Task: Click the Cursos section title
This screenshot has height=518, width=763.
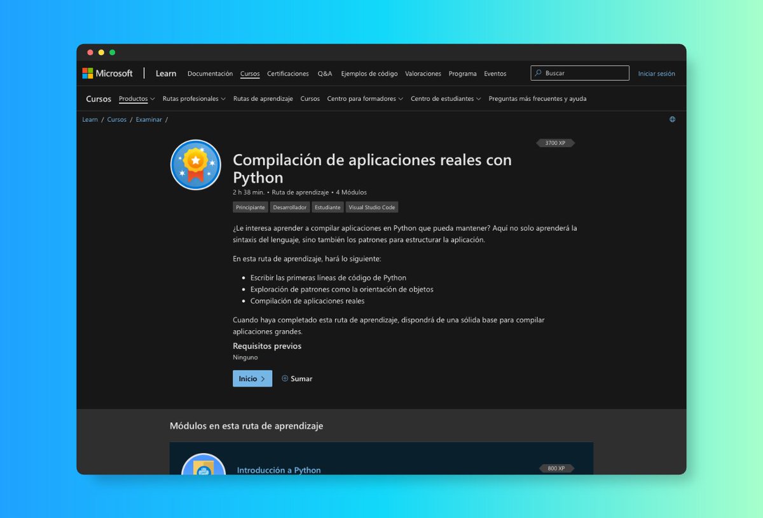Action: [99, 99]
